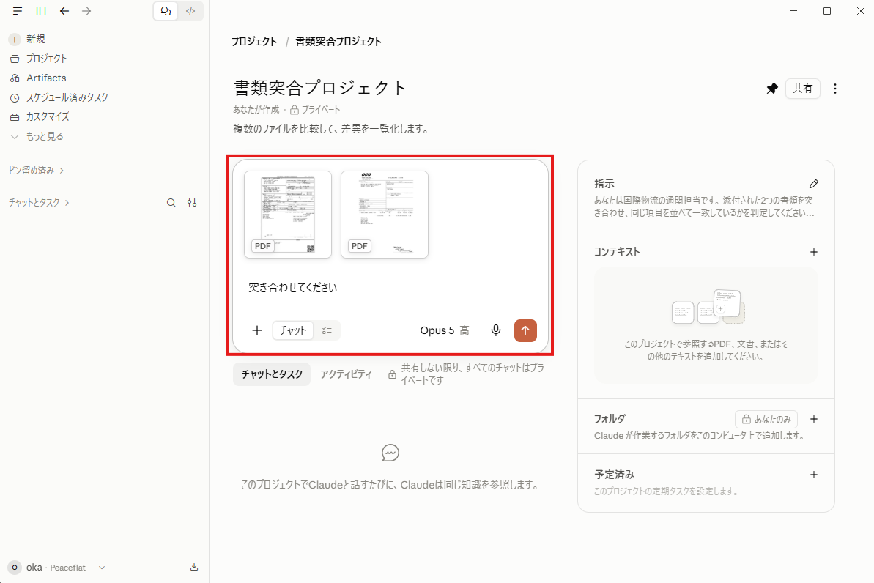The image size is (874, 583).
Task: Add a 予定済み task with the plus icon
Action: point(814,475)
